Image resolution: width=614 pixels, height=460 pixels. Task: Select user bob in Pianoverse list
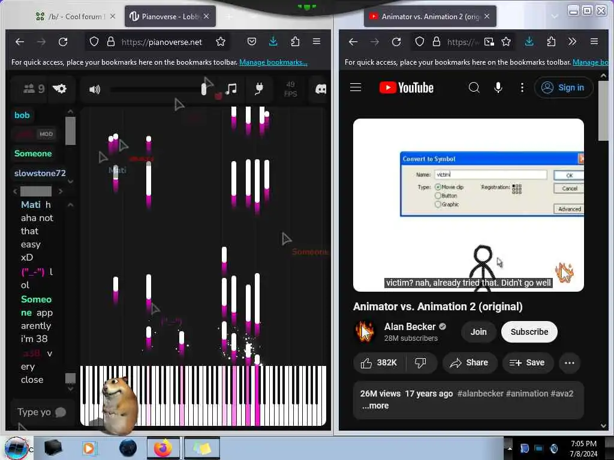tap(22, 115)
